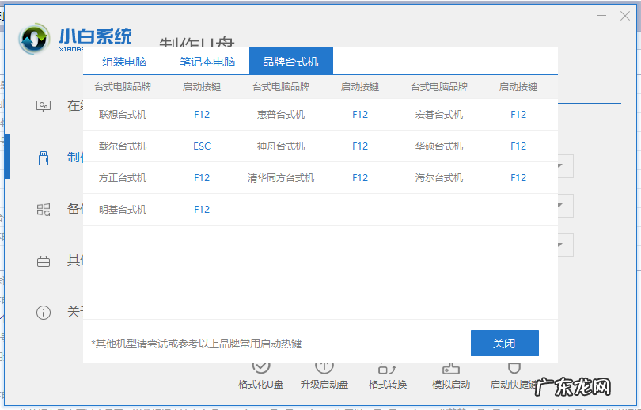641x410 pixels.
Task: Click F12 key for 海尔台式机
Action: pos(518,178)
